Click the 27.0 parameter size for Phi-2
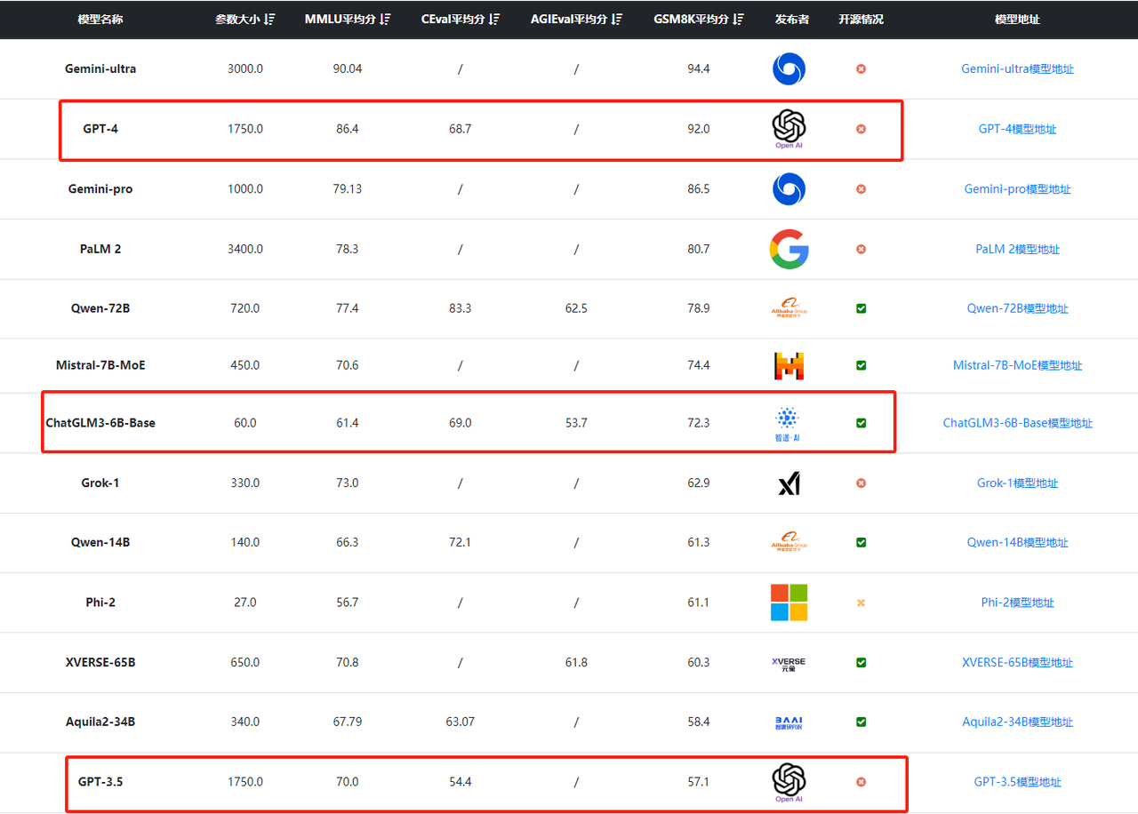Screen dimensions: 1138x814 pyautogui.click(x=245, y=603)
